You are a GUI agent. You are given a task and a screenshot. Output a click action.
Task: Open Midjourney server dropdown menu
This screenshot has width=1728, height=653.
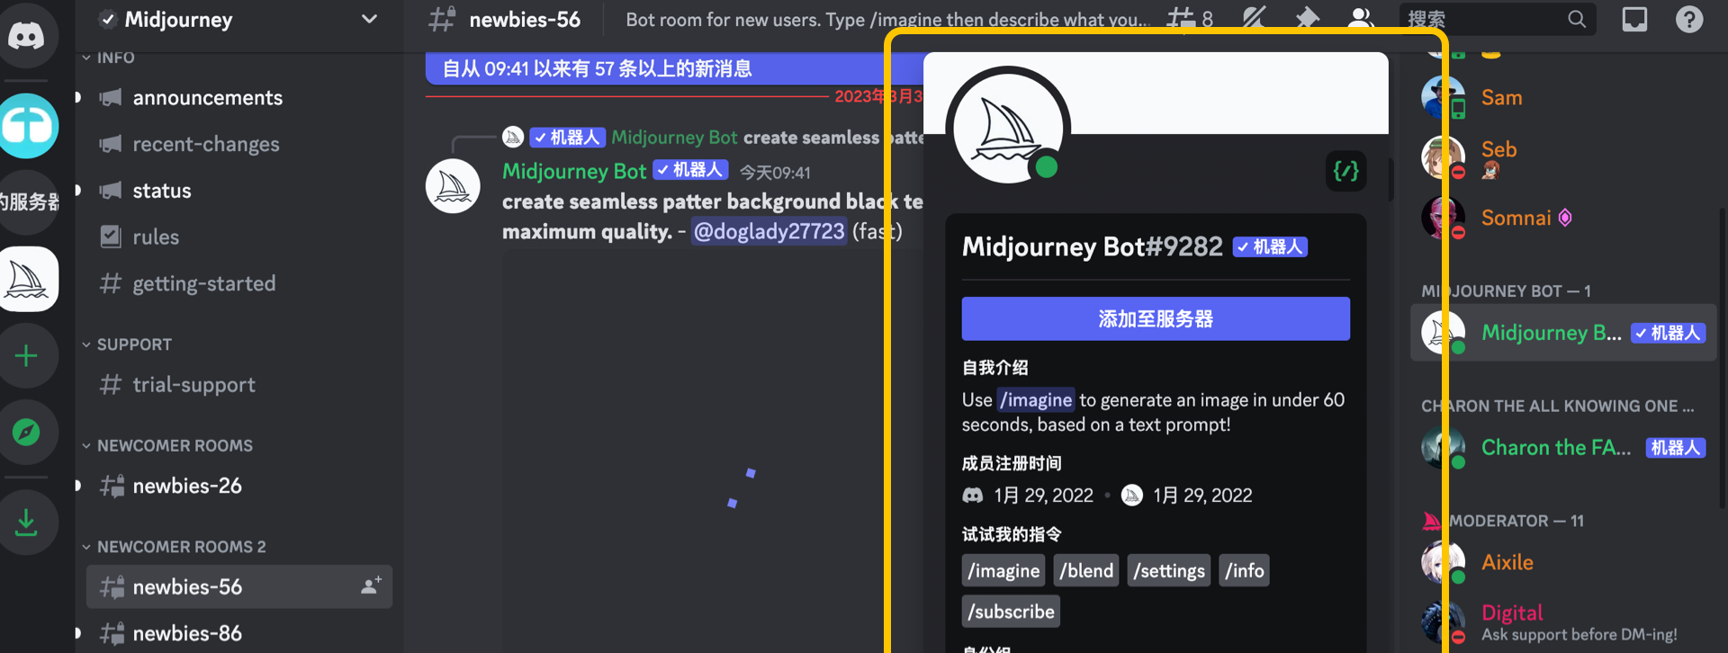[370, 19]
